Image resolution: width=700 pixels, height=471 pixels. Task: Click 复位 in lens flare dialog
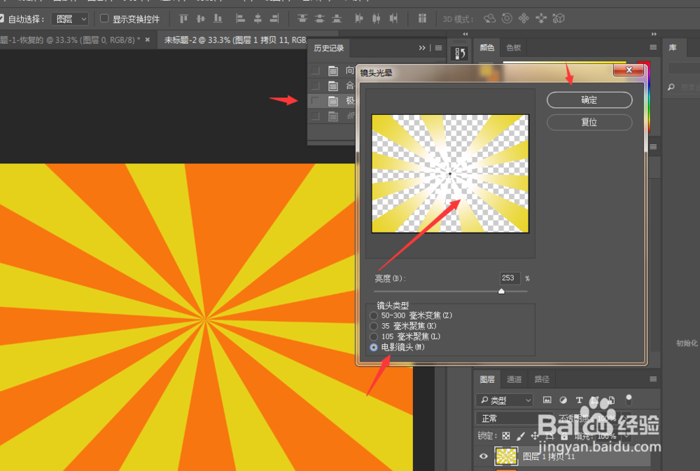click(x=589, y=122)
